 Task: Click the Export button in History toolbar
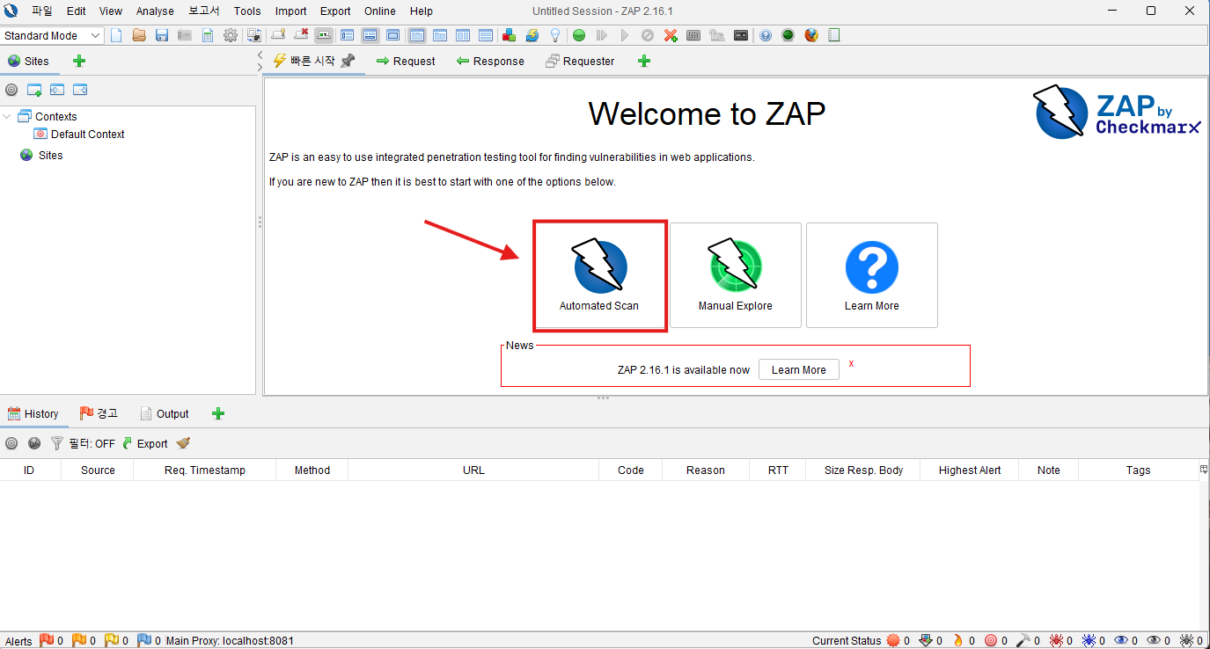pos(144,443)
